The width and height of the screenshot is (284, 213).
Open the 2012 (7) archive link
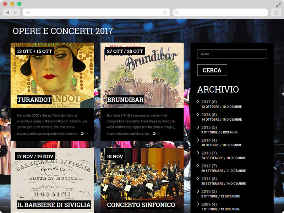(209, 166)
